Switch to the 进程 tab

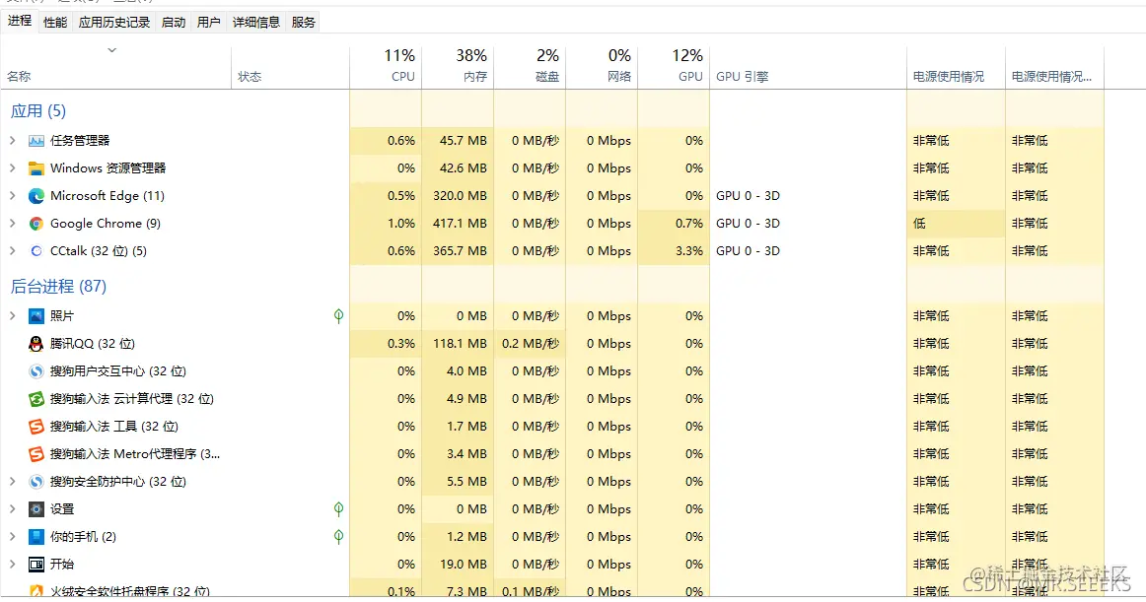click(20, 21)
